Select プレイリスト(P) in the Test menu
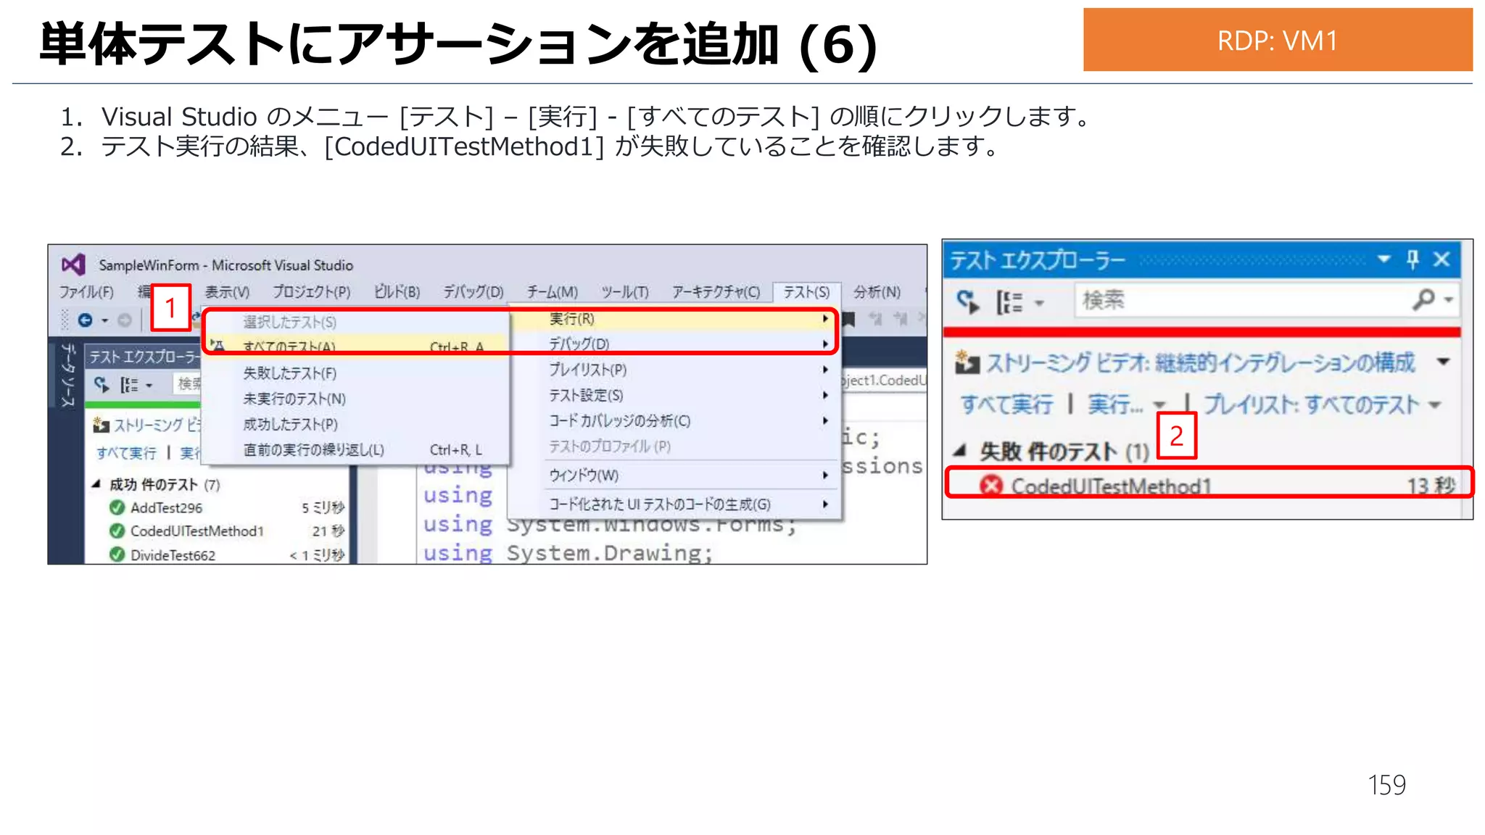 pos(674,370)
